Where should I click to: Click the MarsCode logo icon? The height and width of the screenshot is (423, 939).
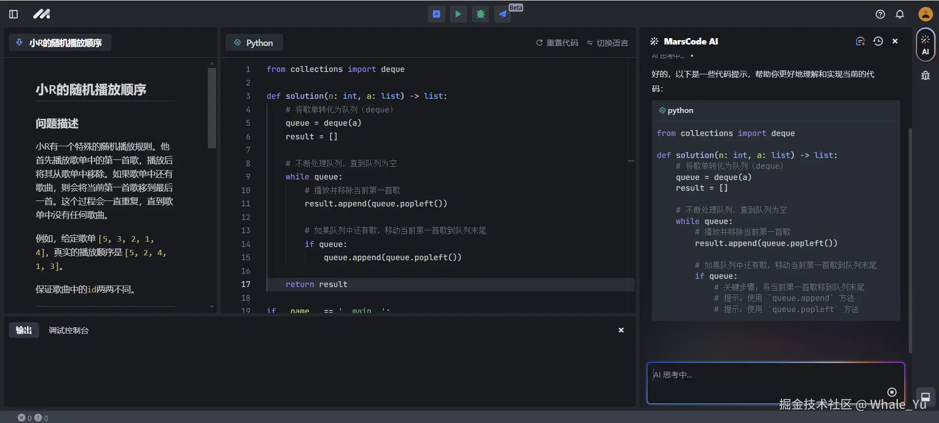[x=42, y=14]
